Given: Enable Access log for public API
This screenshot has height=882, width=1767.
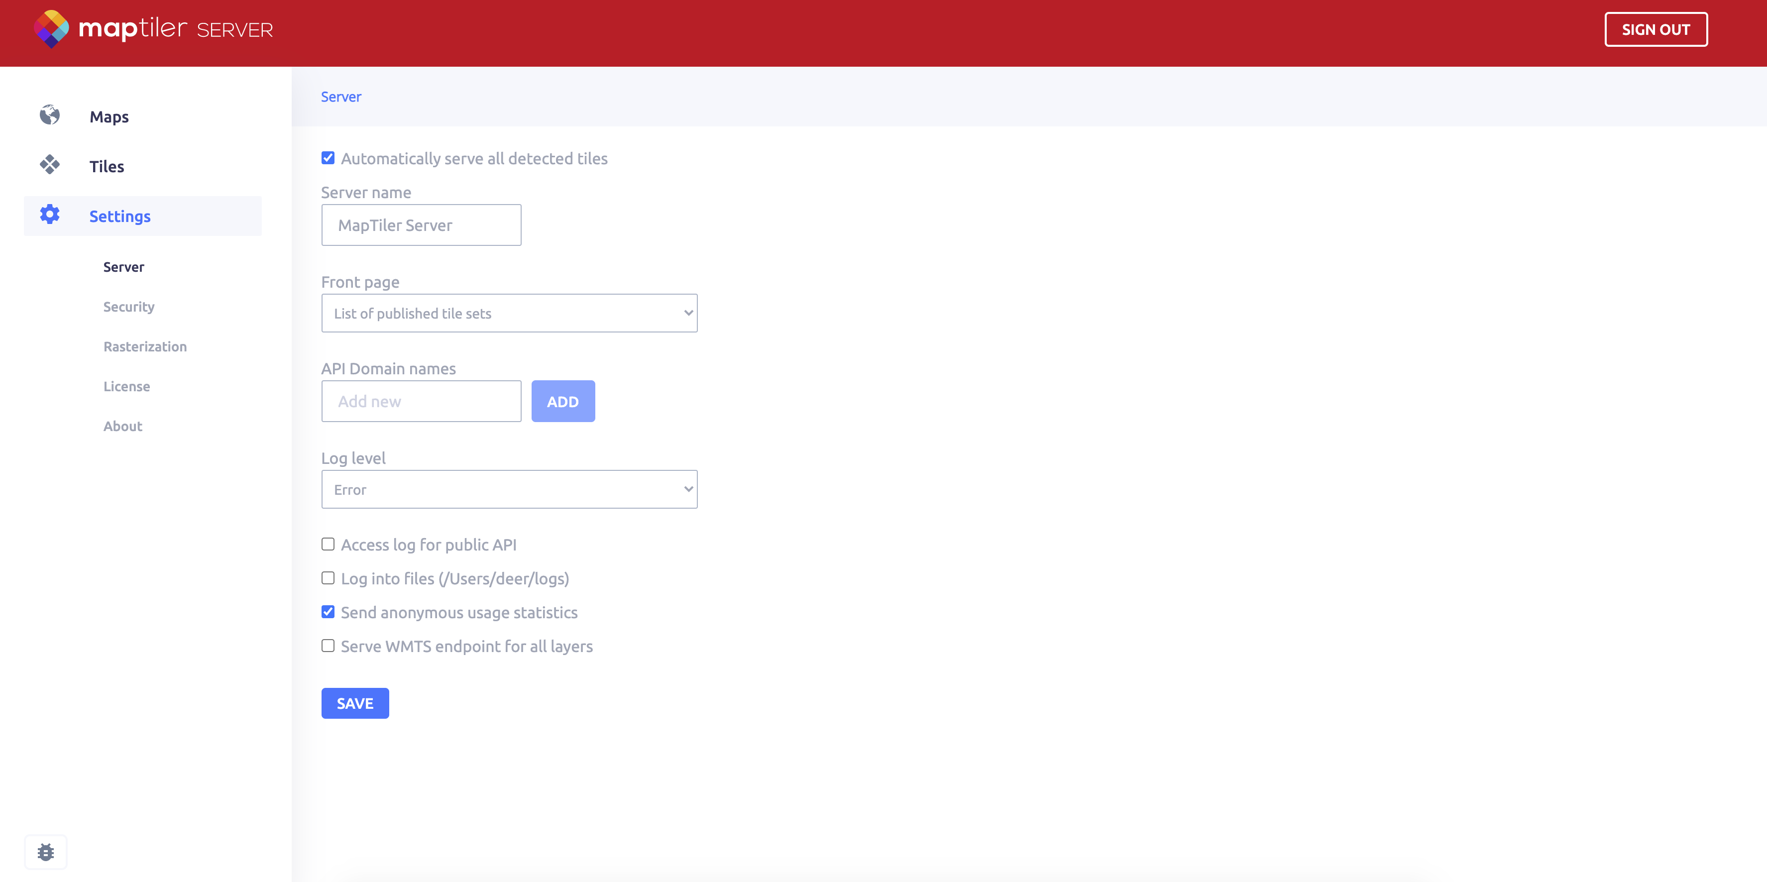Looking at the screenshot, I should pos(328,544).
